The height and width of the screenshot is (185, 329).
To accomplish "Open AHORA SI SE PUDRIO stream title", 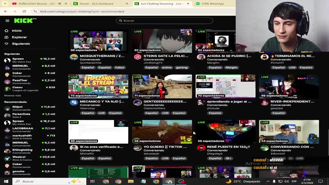I will pos(229,56).
